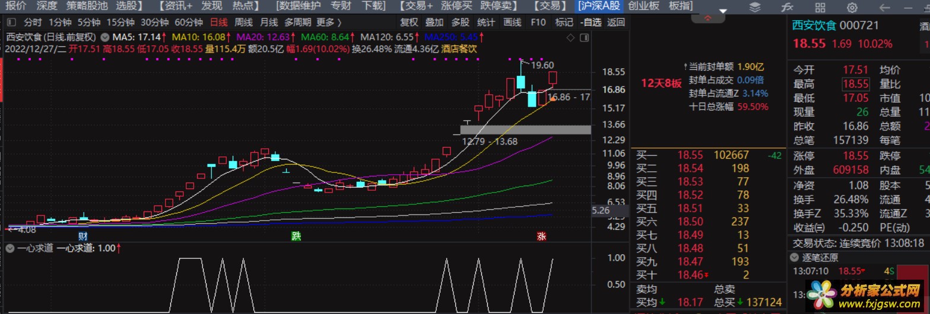Viewport: 930px width, 314px height.
Task: Collapse panel with red double-chevron tab
Action: [707, 18]
